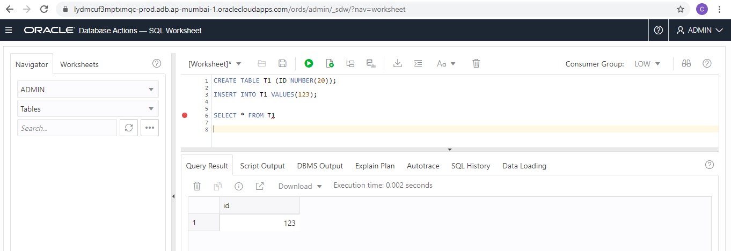The width and height of the screenshot is (731, 251).
Task: Open the browser three-dot menu
Action: (x=721, y=9)
